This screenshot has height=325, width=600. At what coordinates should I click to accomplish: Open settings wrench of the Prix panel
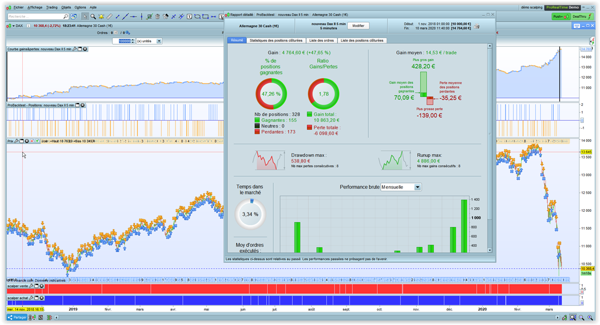[17, 141]
